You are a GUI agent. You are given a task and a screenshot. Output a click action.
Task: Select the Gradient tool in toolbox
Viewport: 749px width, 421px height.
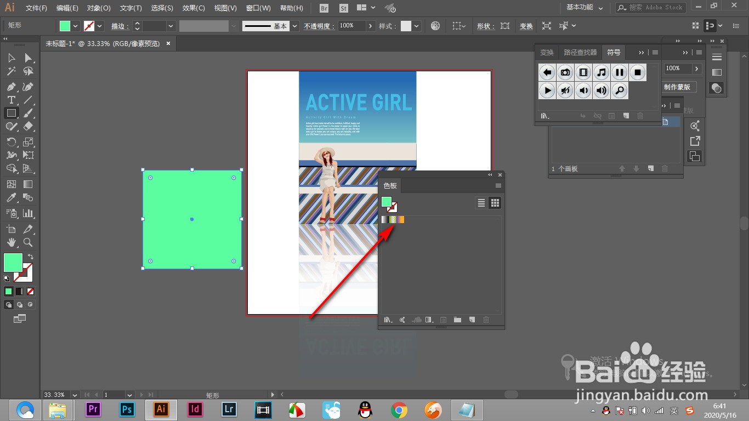28,185
